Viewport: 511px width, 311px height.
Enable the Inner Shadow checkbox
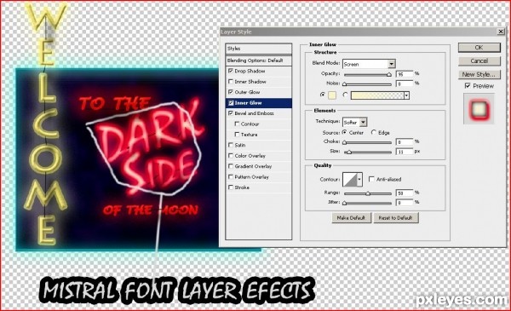pyautogui.click(x=231, y=82)
